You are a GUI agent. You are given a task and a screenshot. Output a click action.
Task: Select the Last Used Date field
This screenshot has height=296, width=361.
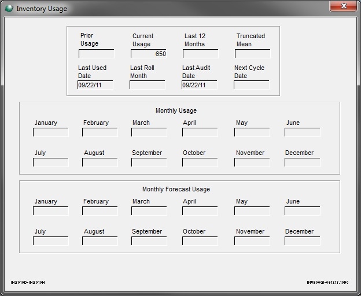95,85
